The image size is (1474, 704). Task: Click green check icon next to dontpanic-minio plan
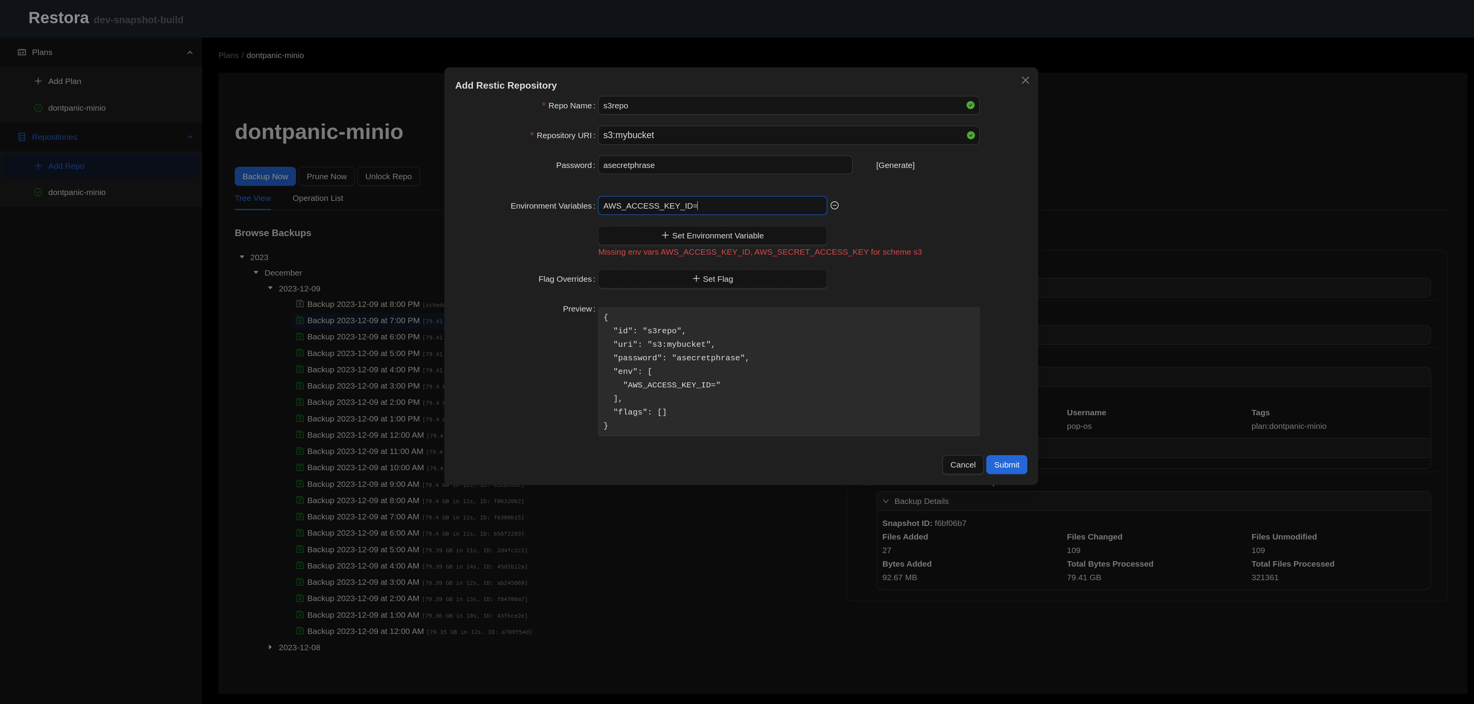(x=38, y=108)
